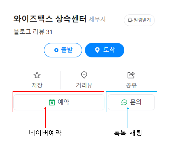
Task: Click the 세무사 category label
Action: click(97, 20)
